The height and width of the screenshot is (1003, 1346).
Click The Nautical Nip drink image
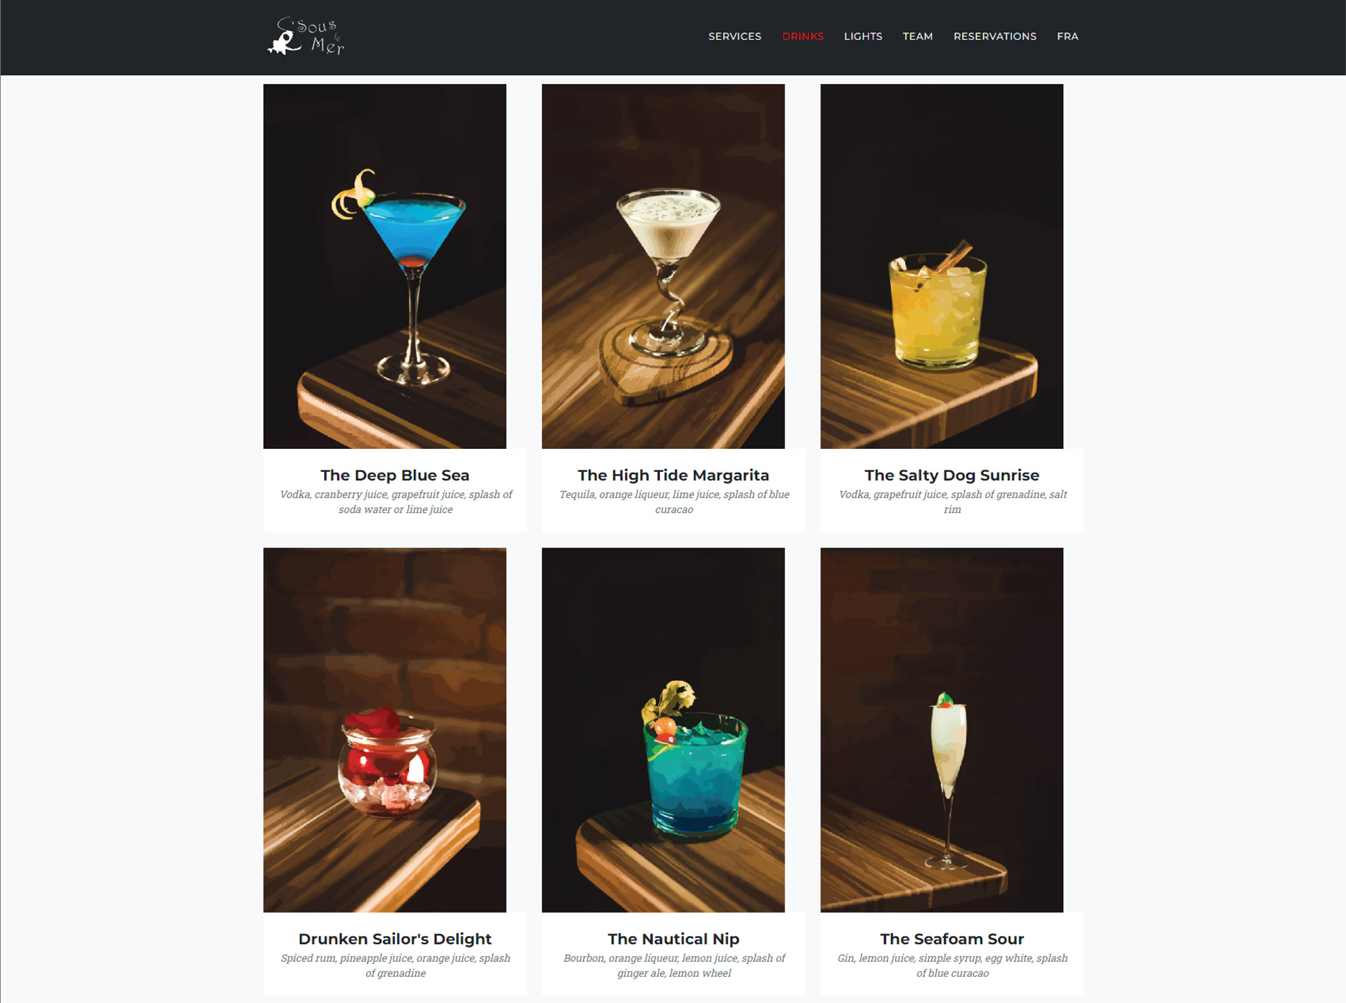663,730
